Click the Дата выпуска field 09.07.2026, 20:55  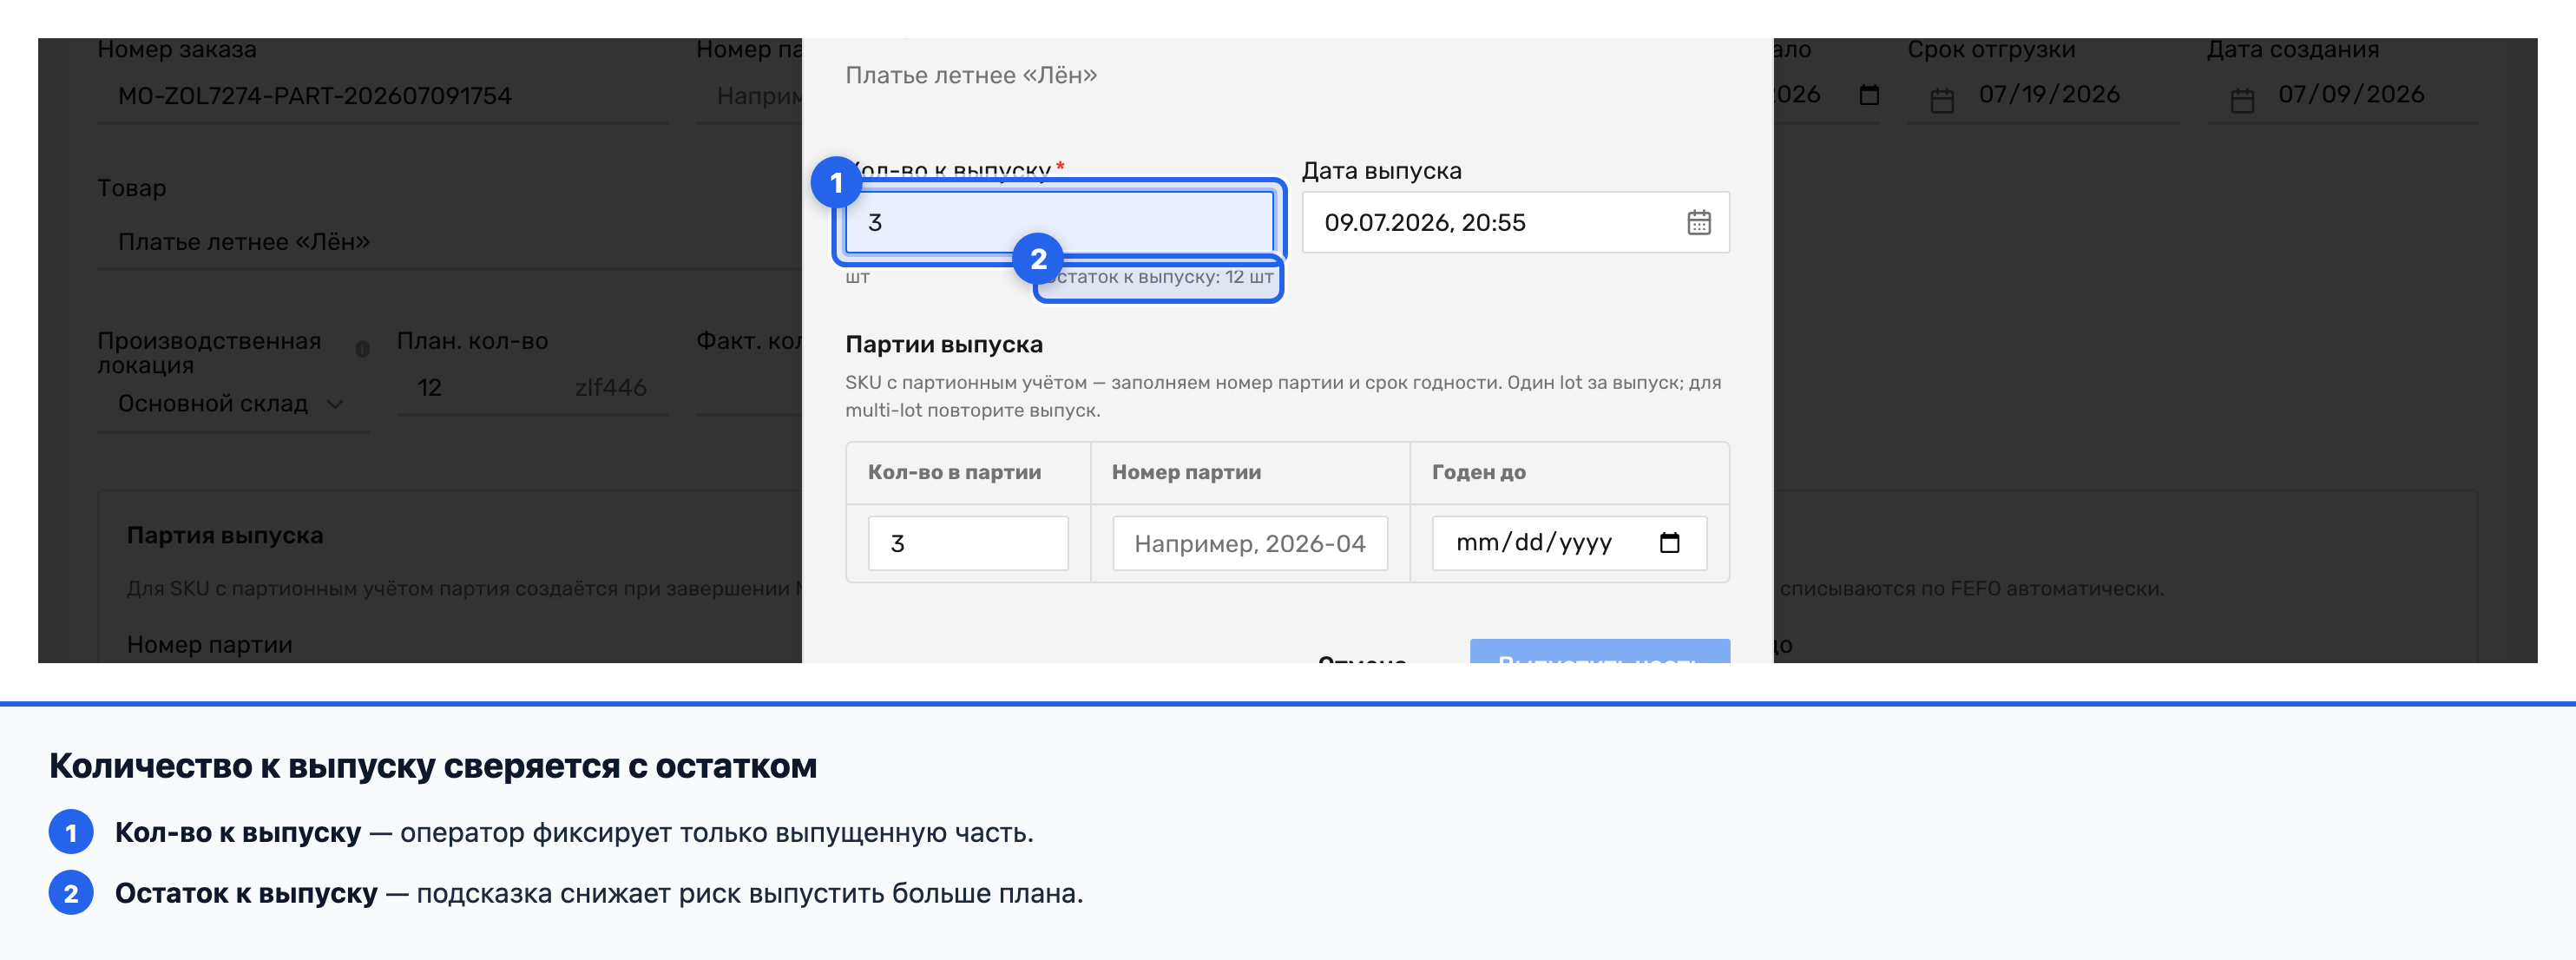point(1515,222)
